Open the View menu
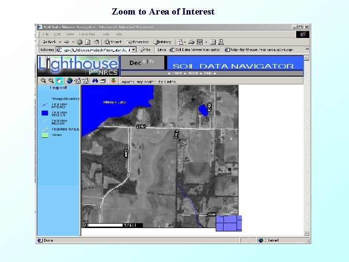This screenshot has width=349, height=262. (70, 34)
